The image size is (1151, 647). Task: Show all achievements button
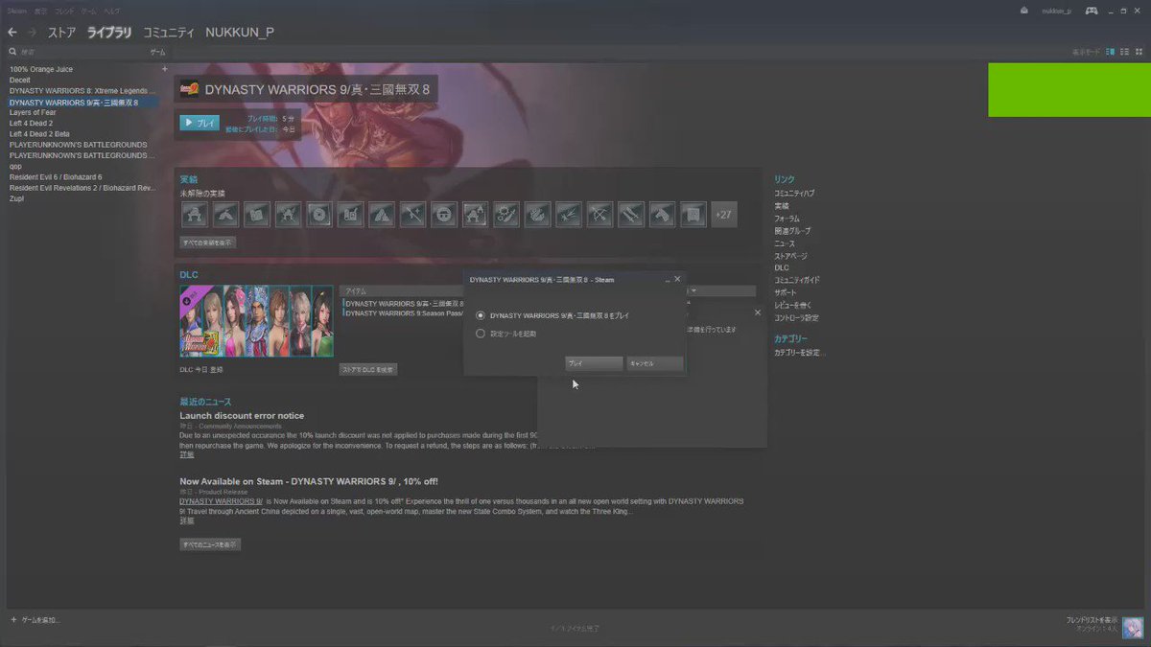pyautogui.click(x=208, y=243)
